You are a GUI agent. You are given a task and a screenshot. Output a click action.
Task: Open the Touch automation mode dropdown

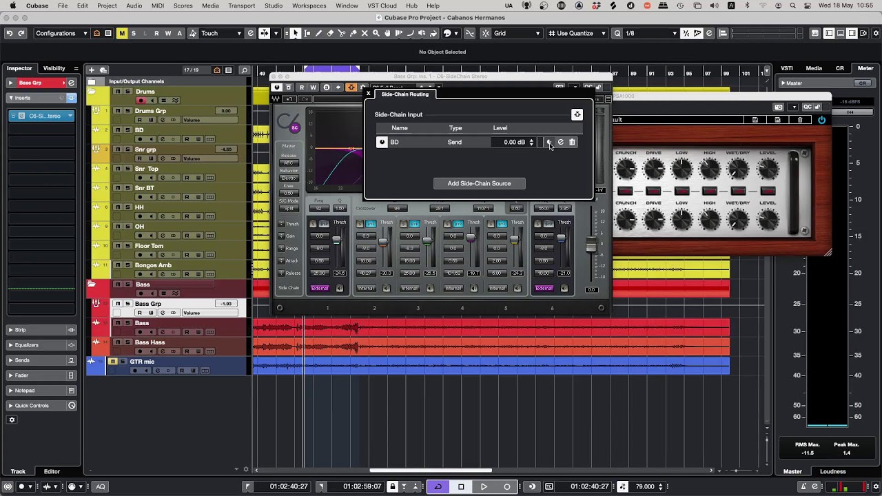pos(221,33)
